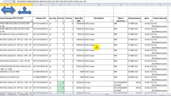
Task: Select the price cell 15013,3
Action: click(79, 35)
